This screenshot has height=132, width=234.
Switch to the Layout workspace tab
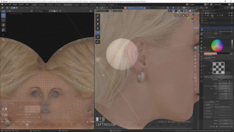34,5
